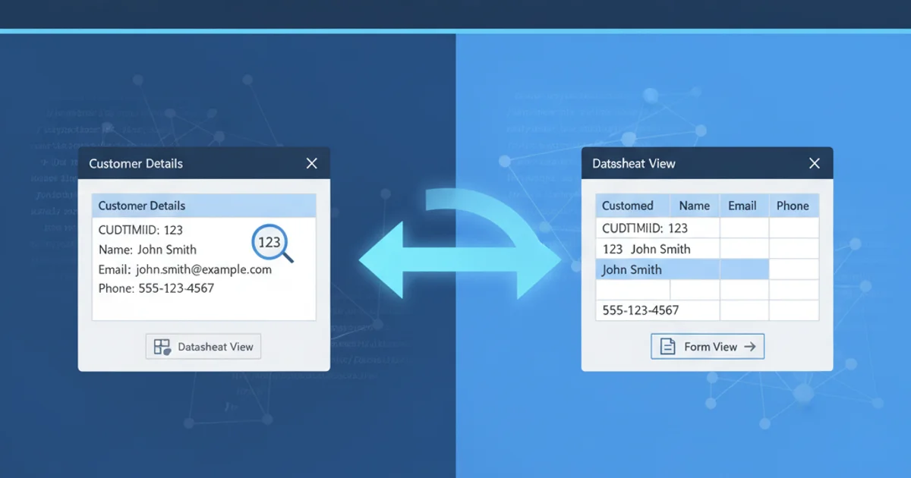Select the Phone column header

(x=793, y=206)
